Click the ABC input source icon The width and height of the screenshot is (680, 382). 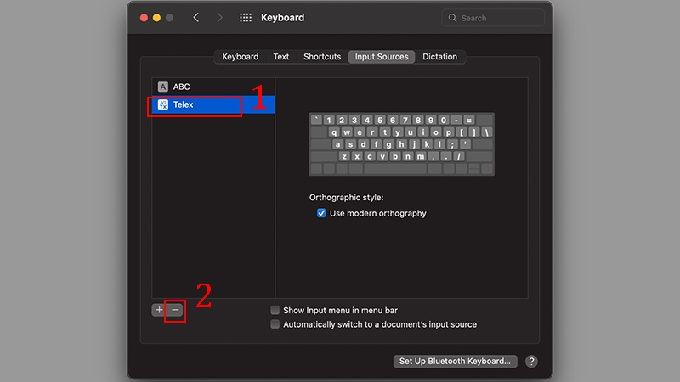(x=163, y=87)
